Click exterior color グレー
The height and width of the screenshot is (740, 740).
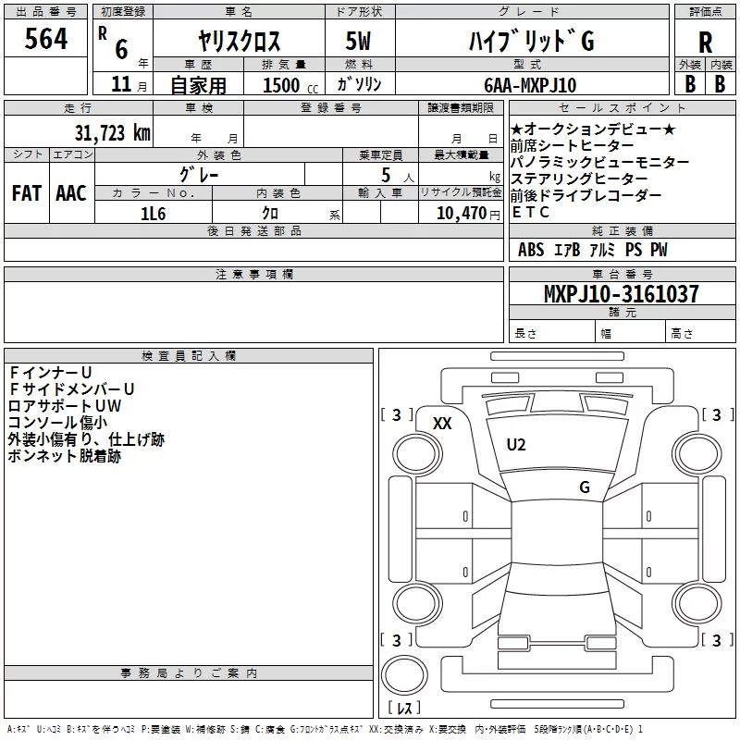click(199, 175)
